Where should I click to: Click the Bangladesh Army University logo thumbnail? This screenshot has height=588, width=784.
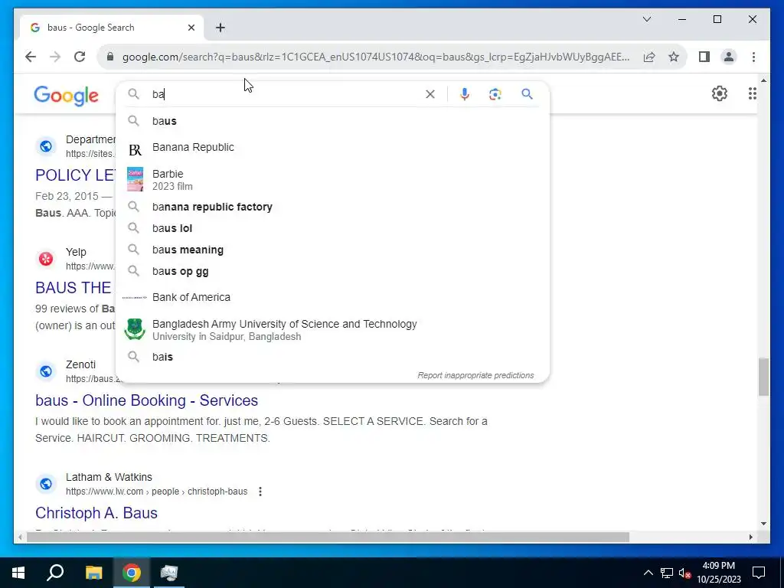click(135, 329)
